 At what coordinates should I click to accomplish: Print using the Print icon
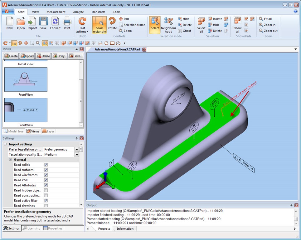[67, 23]
